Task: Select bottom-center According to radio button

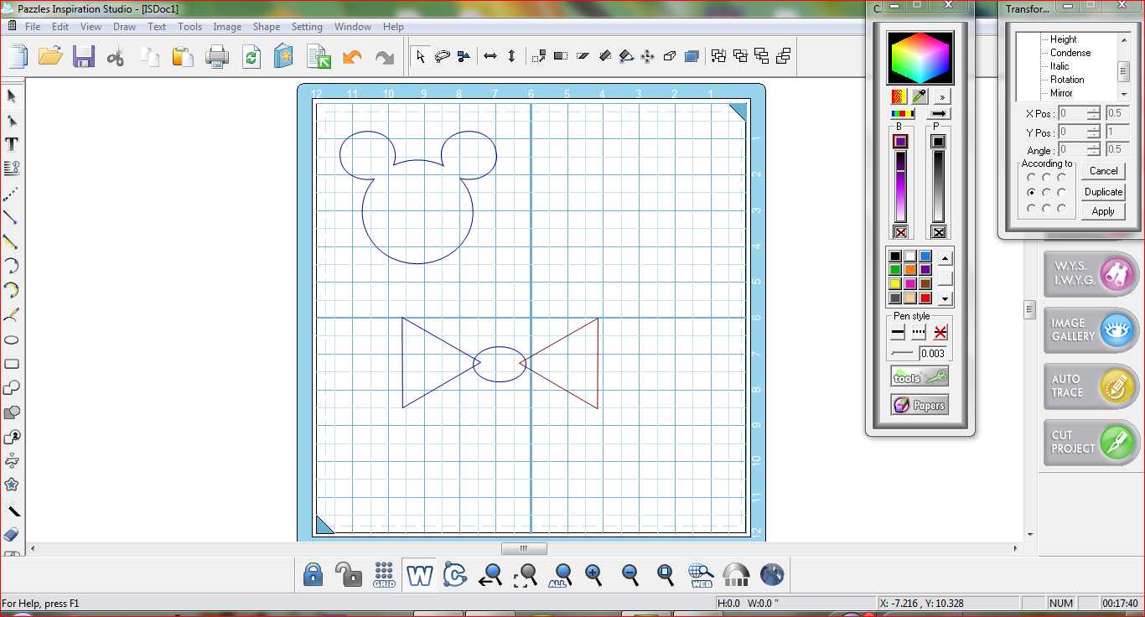Action: (1046, 208)
